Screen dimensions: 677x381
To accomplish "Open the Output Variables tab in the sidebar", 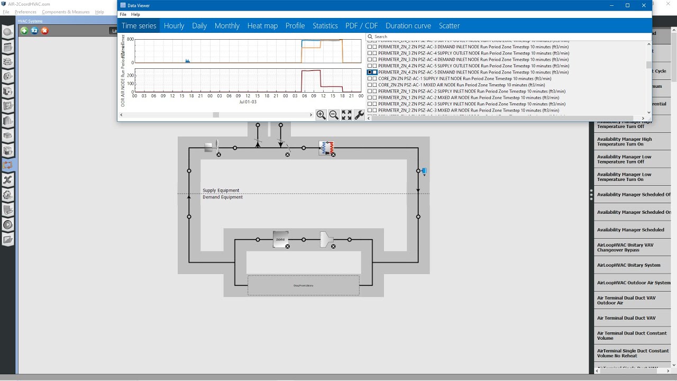I will pos(7,180).
